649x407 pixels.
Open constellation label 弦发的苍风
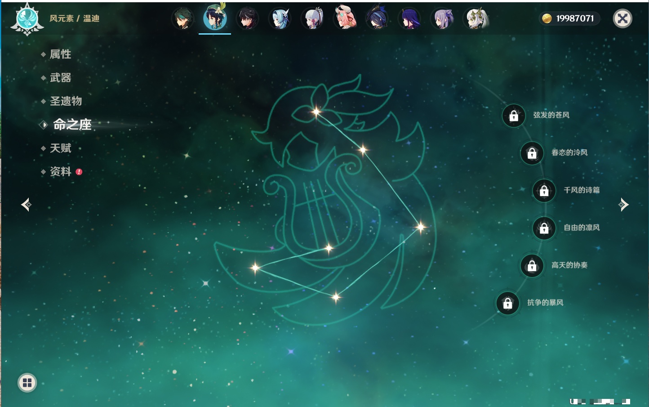point(551,115)
